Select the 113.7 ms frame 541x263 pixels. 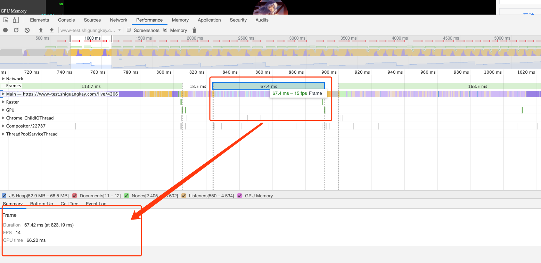click(x=91, y=86)
